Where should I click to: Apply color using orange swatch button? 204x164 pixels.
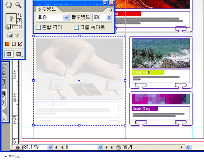pyautogui.click(x=7, y=44)
